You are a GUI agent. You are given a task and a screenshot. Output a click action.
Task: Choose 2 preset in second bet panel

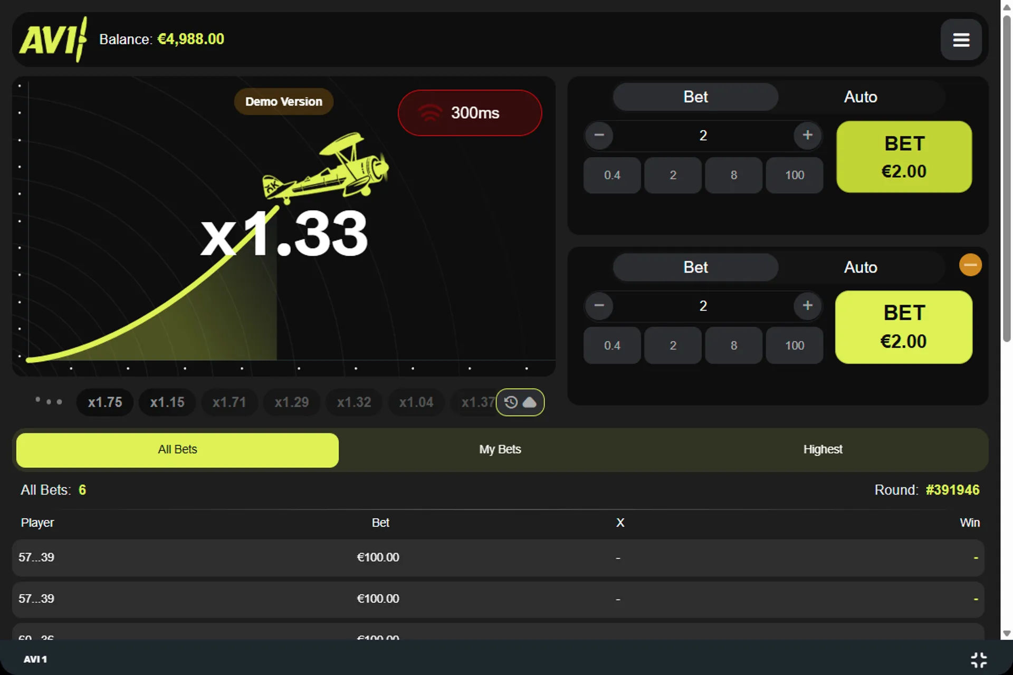(x=673, y=345)
